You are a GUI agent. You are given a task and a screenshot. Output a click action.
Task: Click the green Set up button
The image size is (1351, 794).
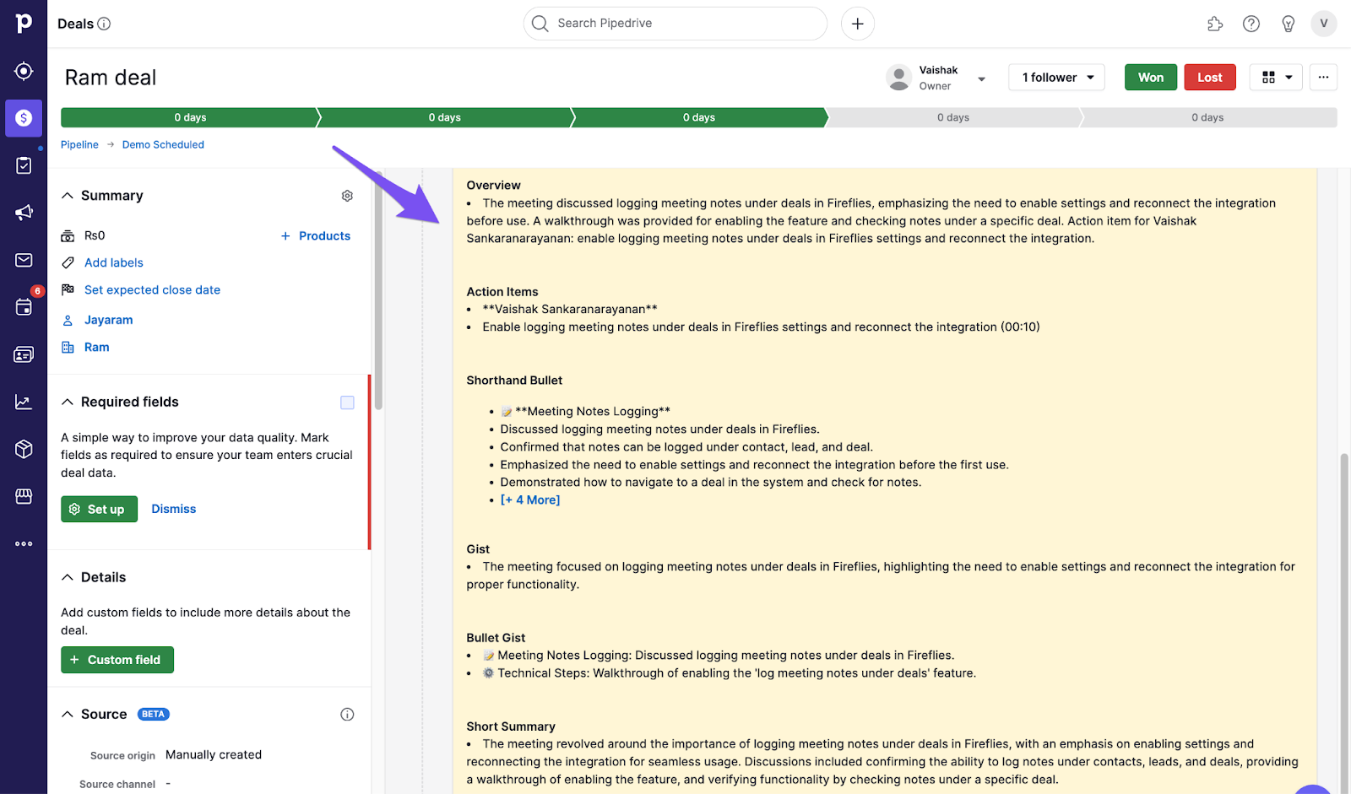click(x=99, y=509)
